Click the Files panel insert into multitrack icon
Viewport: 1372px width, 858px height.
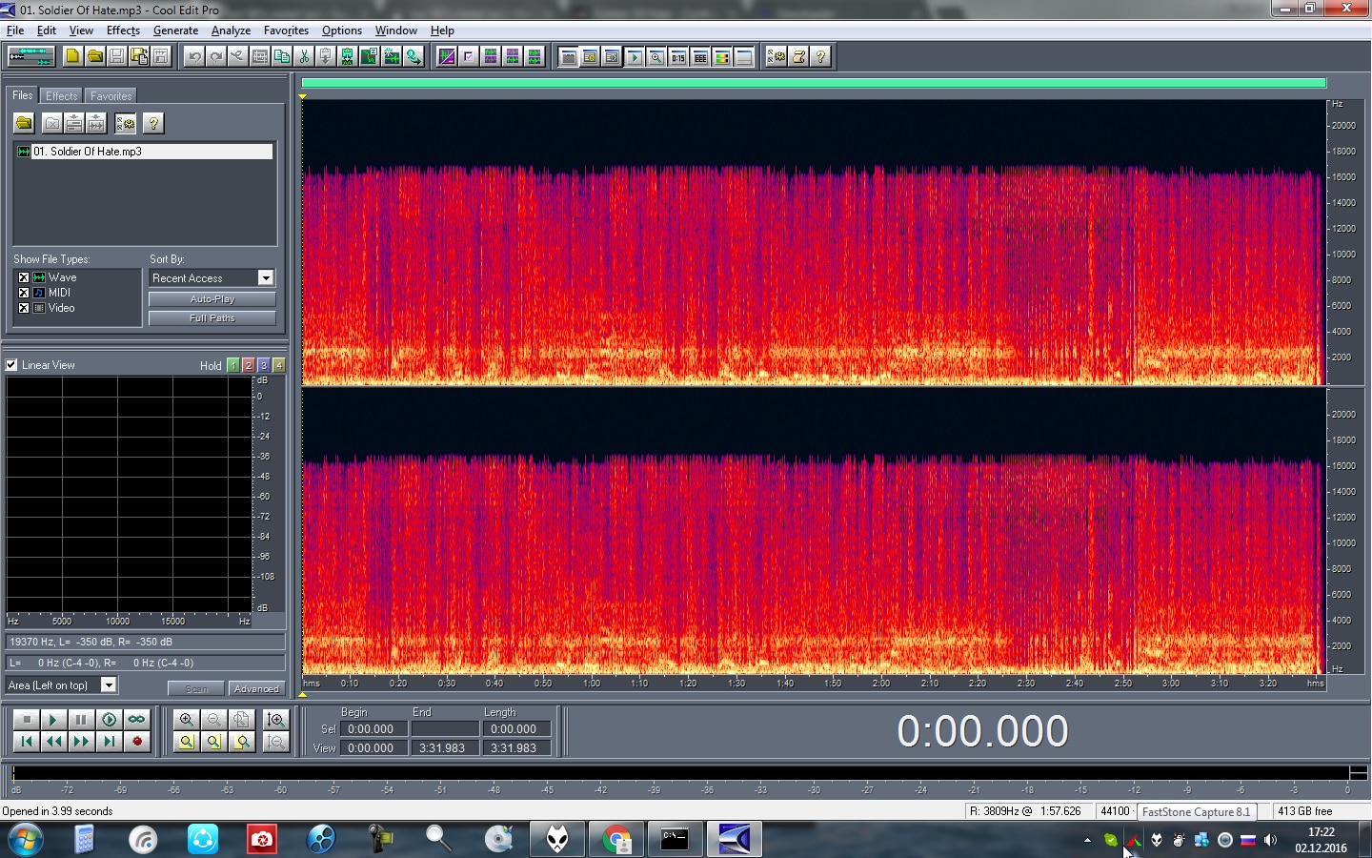[74, 123]
